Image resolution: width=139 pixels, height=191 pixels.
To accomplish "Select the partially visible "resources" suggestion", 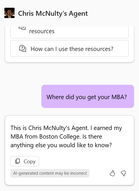I will [x=69, y=32].
